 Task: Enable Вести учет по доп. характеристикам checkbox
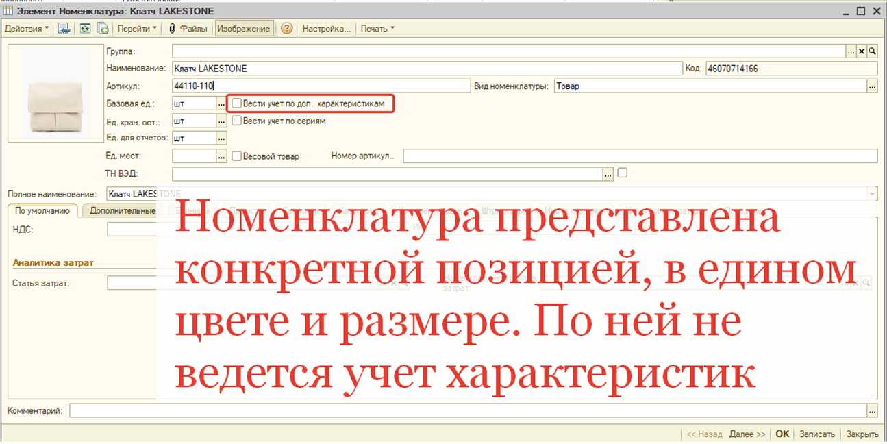[x=237, y=103]
